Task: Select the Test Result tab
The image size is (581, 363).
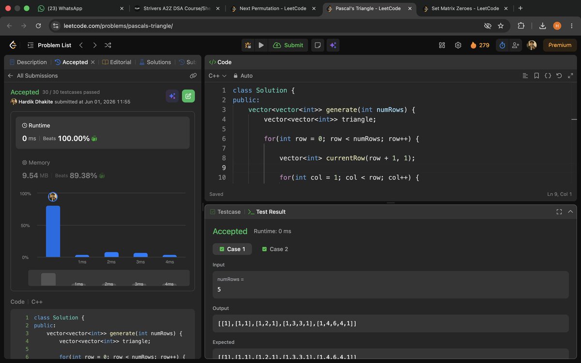Action: pyautogui.click(x=267, y=212)
